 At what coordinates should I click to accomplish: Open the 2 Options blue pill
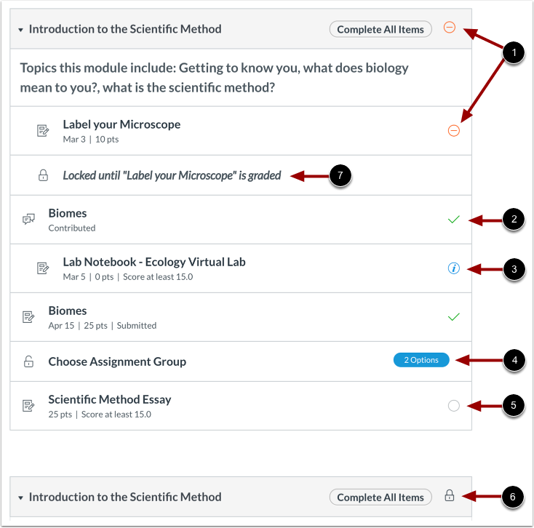tap(421, 360)
